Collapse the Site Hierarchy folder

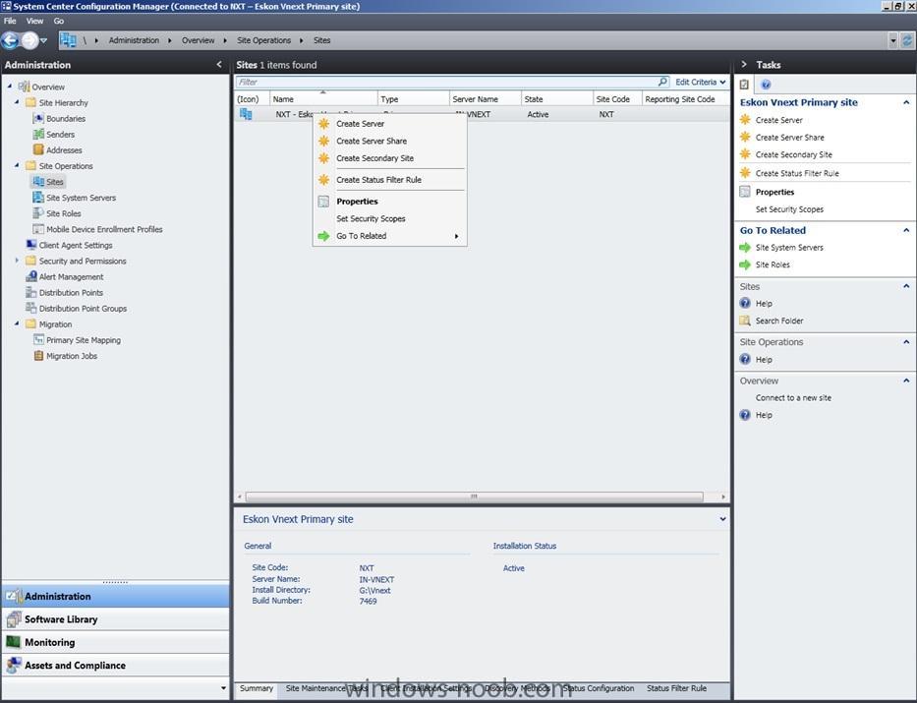click(17, 102)
